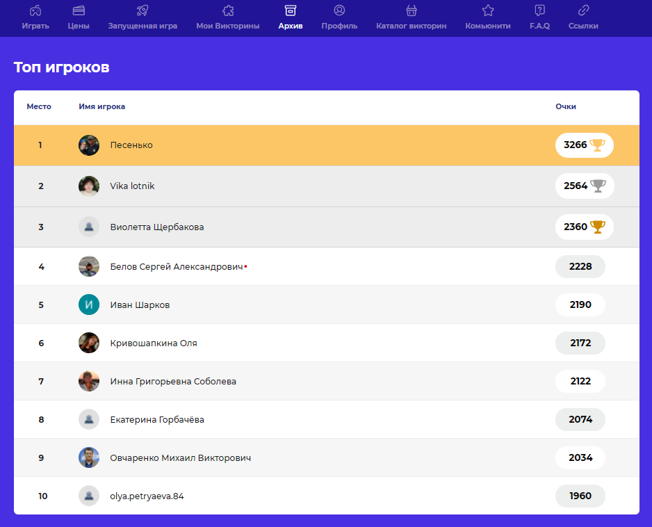This screenshot has height=527, width=652.
Task: Click the silver trophy next to 2564
Action: [x=598, y=186]
